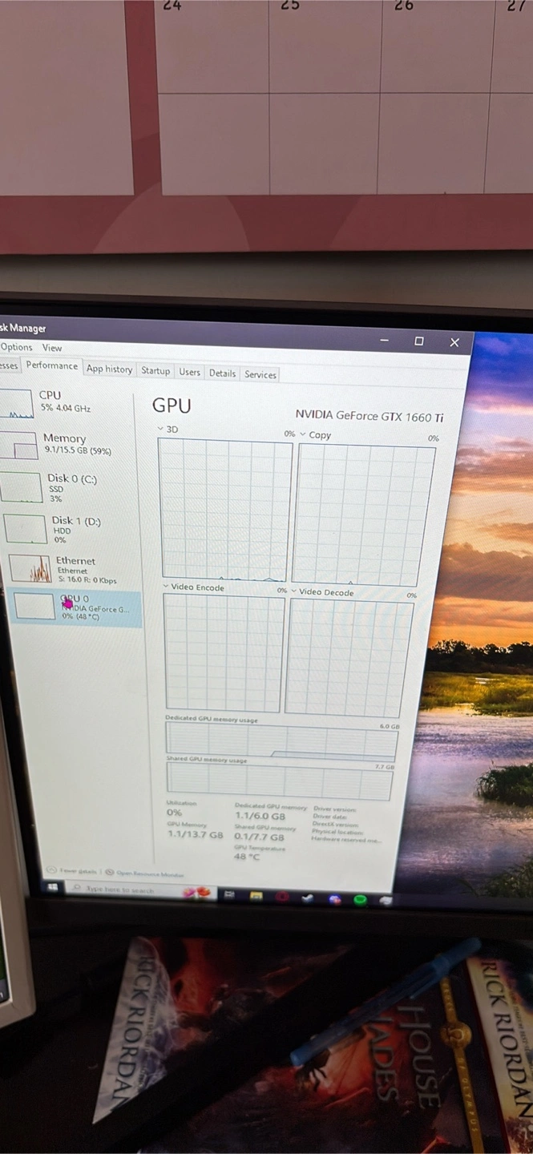
Task: Maximize the Task Manager window
Action: pos(418,341)
